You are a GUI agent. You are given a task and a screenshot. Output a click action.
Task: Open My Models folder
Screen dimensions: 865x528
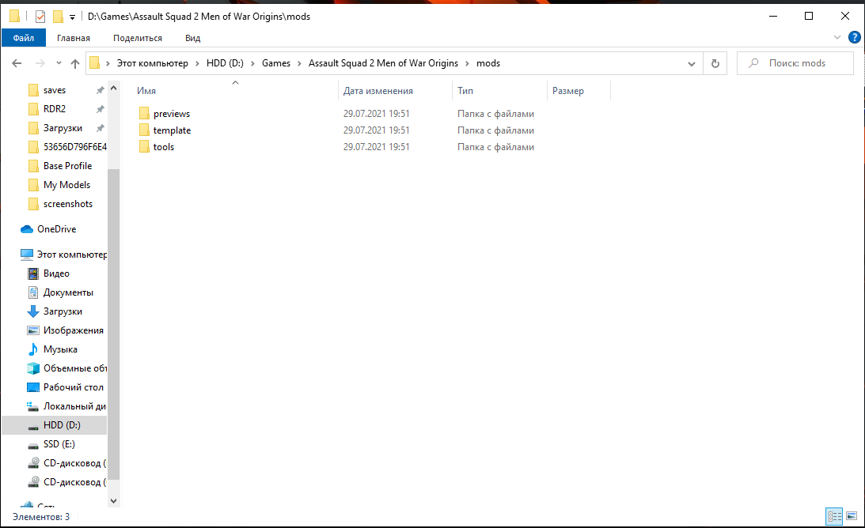click(59, 185)
